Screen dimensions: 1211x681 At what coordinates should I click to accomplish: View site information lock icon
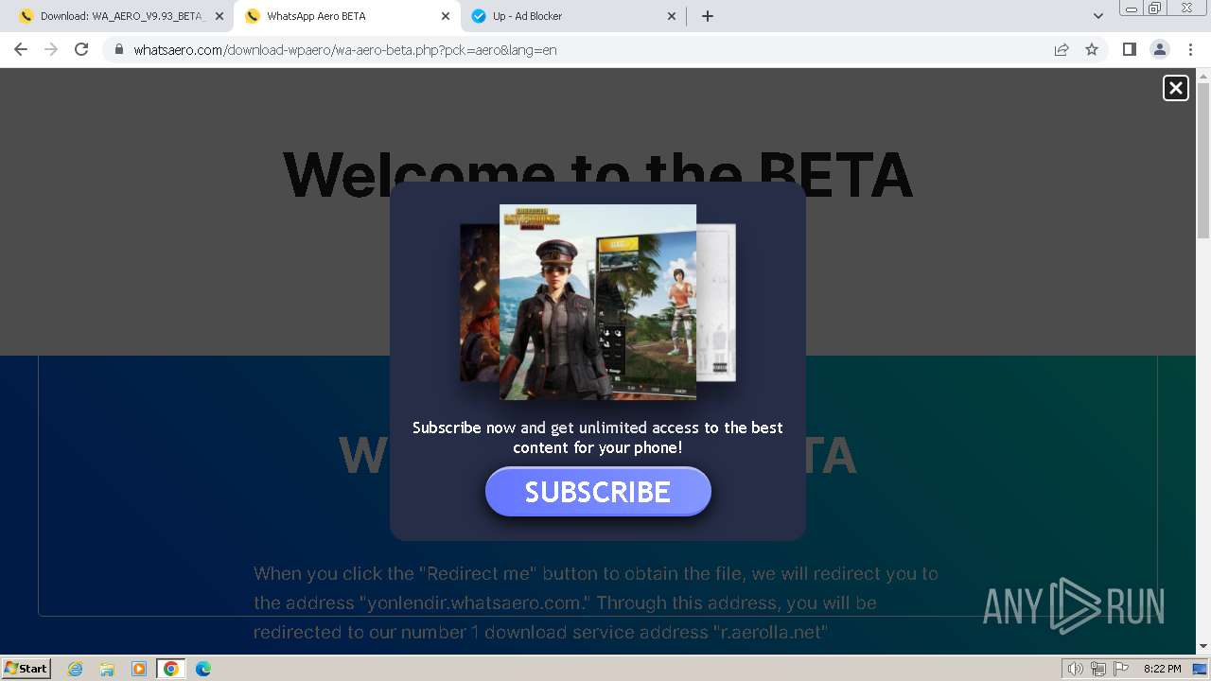118,49
